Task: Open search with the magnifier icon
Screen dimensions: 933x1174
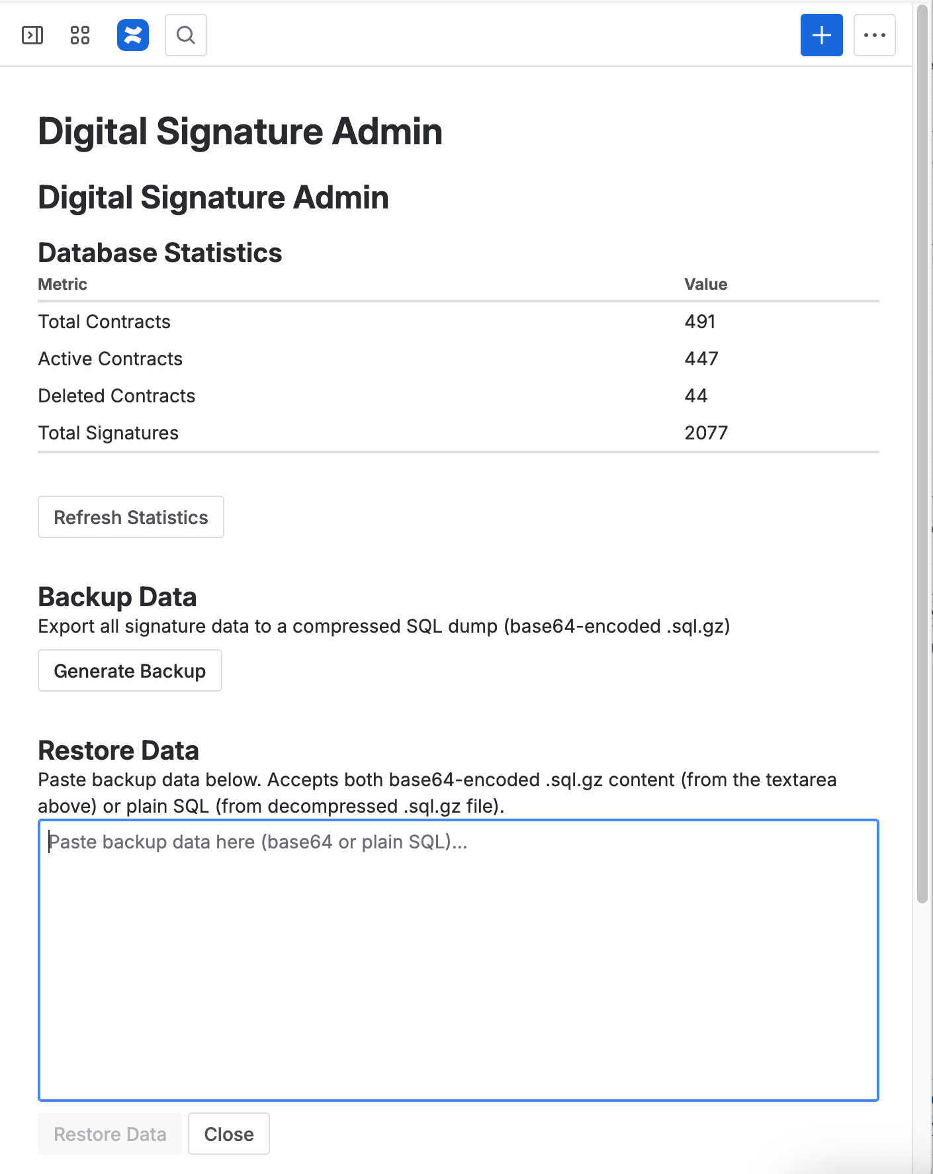Action: [186, 35]
